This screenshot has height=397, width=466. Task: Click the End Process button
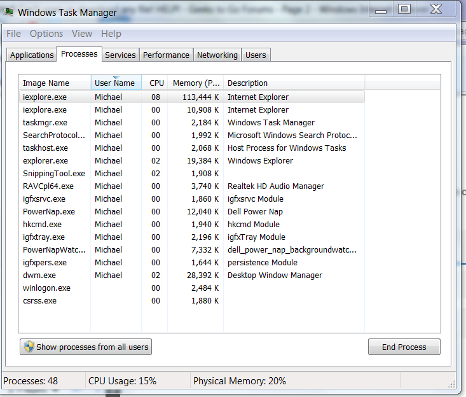(x=404, y=347)
